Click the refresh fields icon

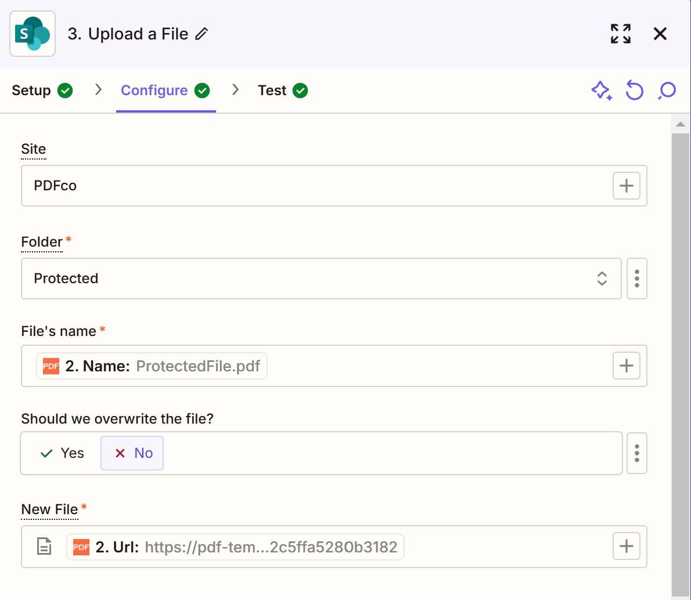pos(634,91)
